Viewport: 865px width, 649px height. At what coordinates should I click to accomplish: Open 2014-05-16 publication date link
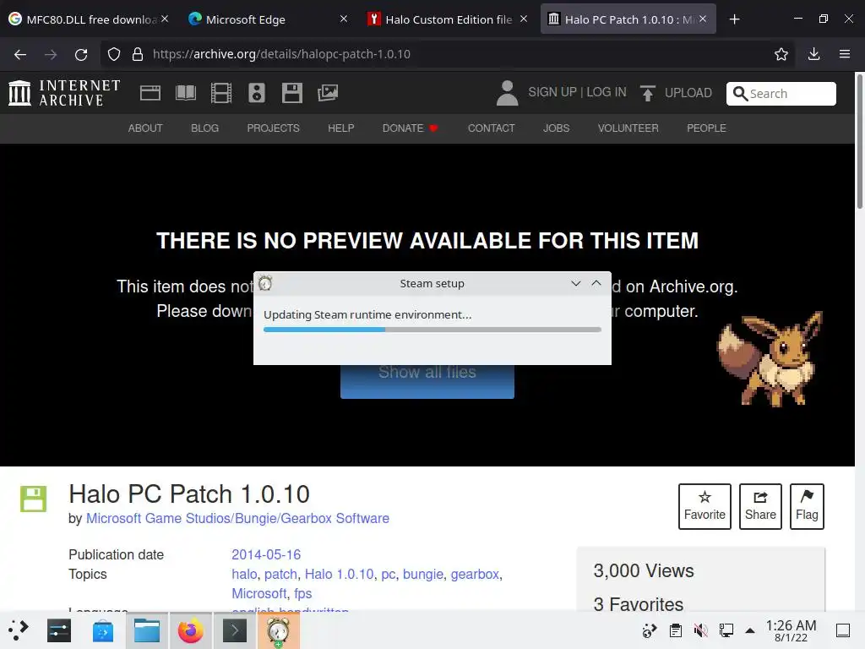click(x=266, y=554)
